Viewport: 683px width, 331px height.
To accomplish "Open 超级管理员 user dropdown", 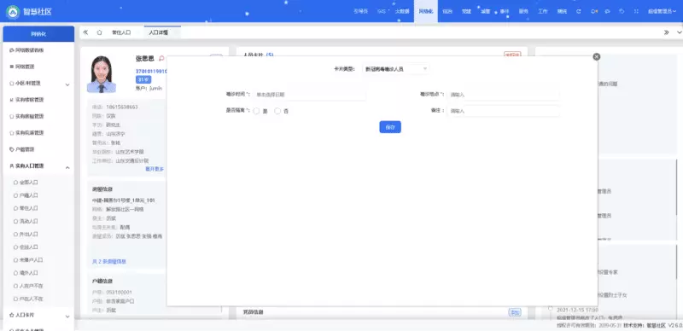I will pos(662,12).
